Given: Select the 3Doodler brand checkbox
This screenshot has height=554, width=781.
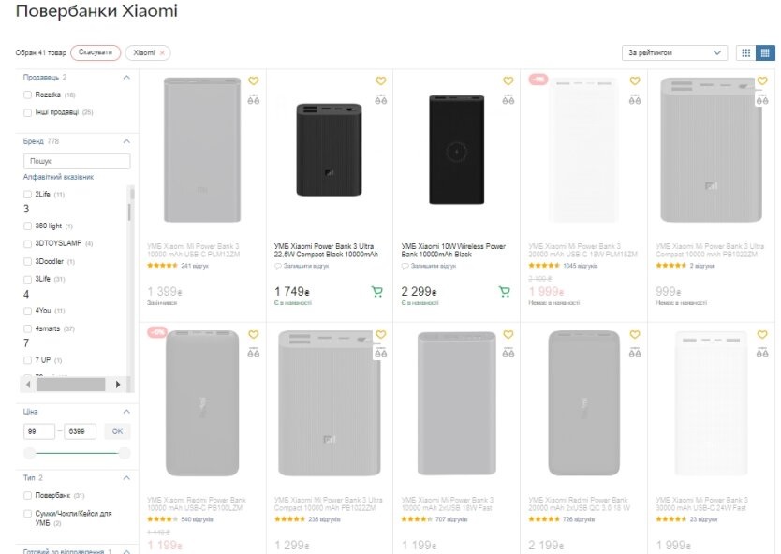Looking at the screenshot, I should pyautogui.click(x=27, y=261).
